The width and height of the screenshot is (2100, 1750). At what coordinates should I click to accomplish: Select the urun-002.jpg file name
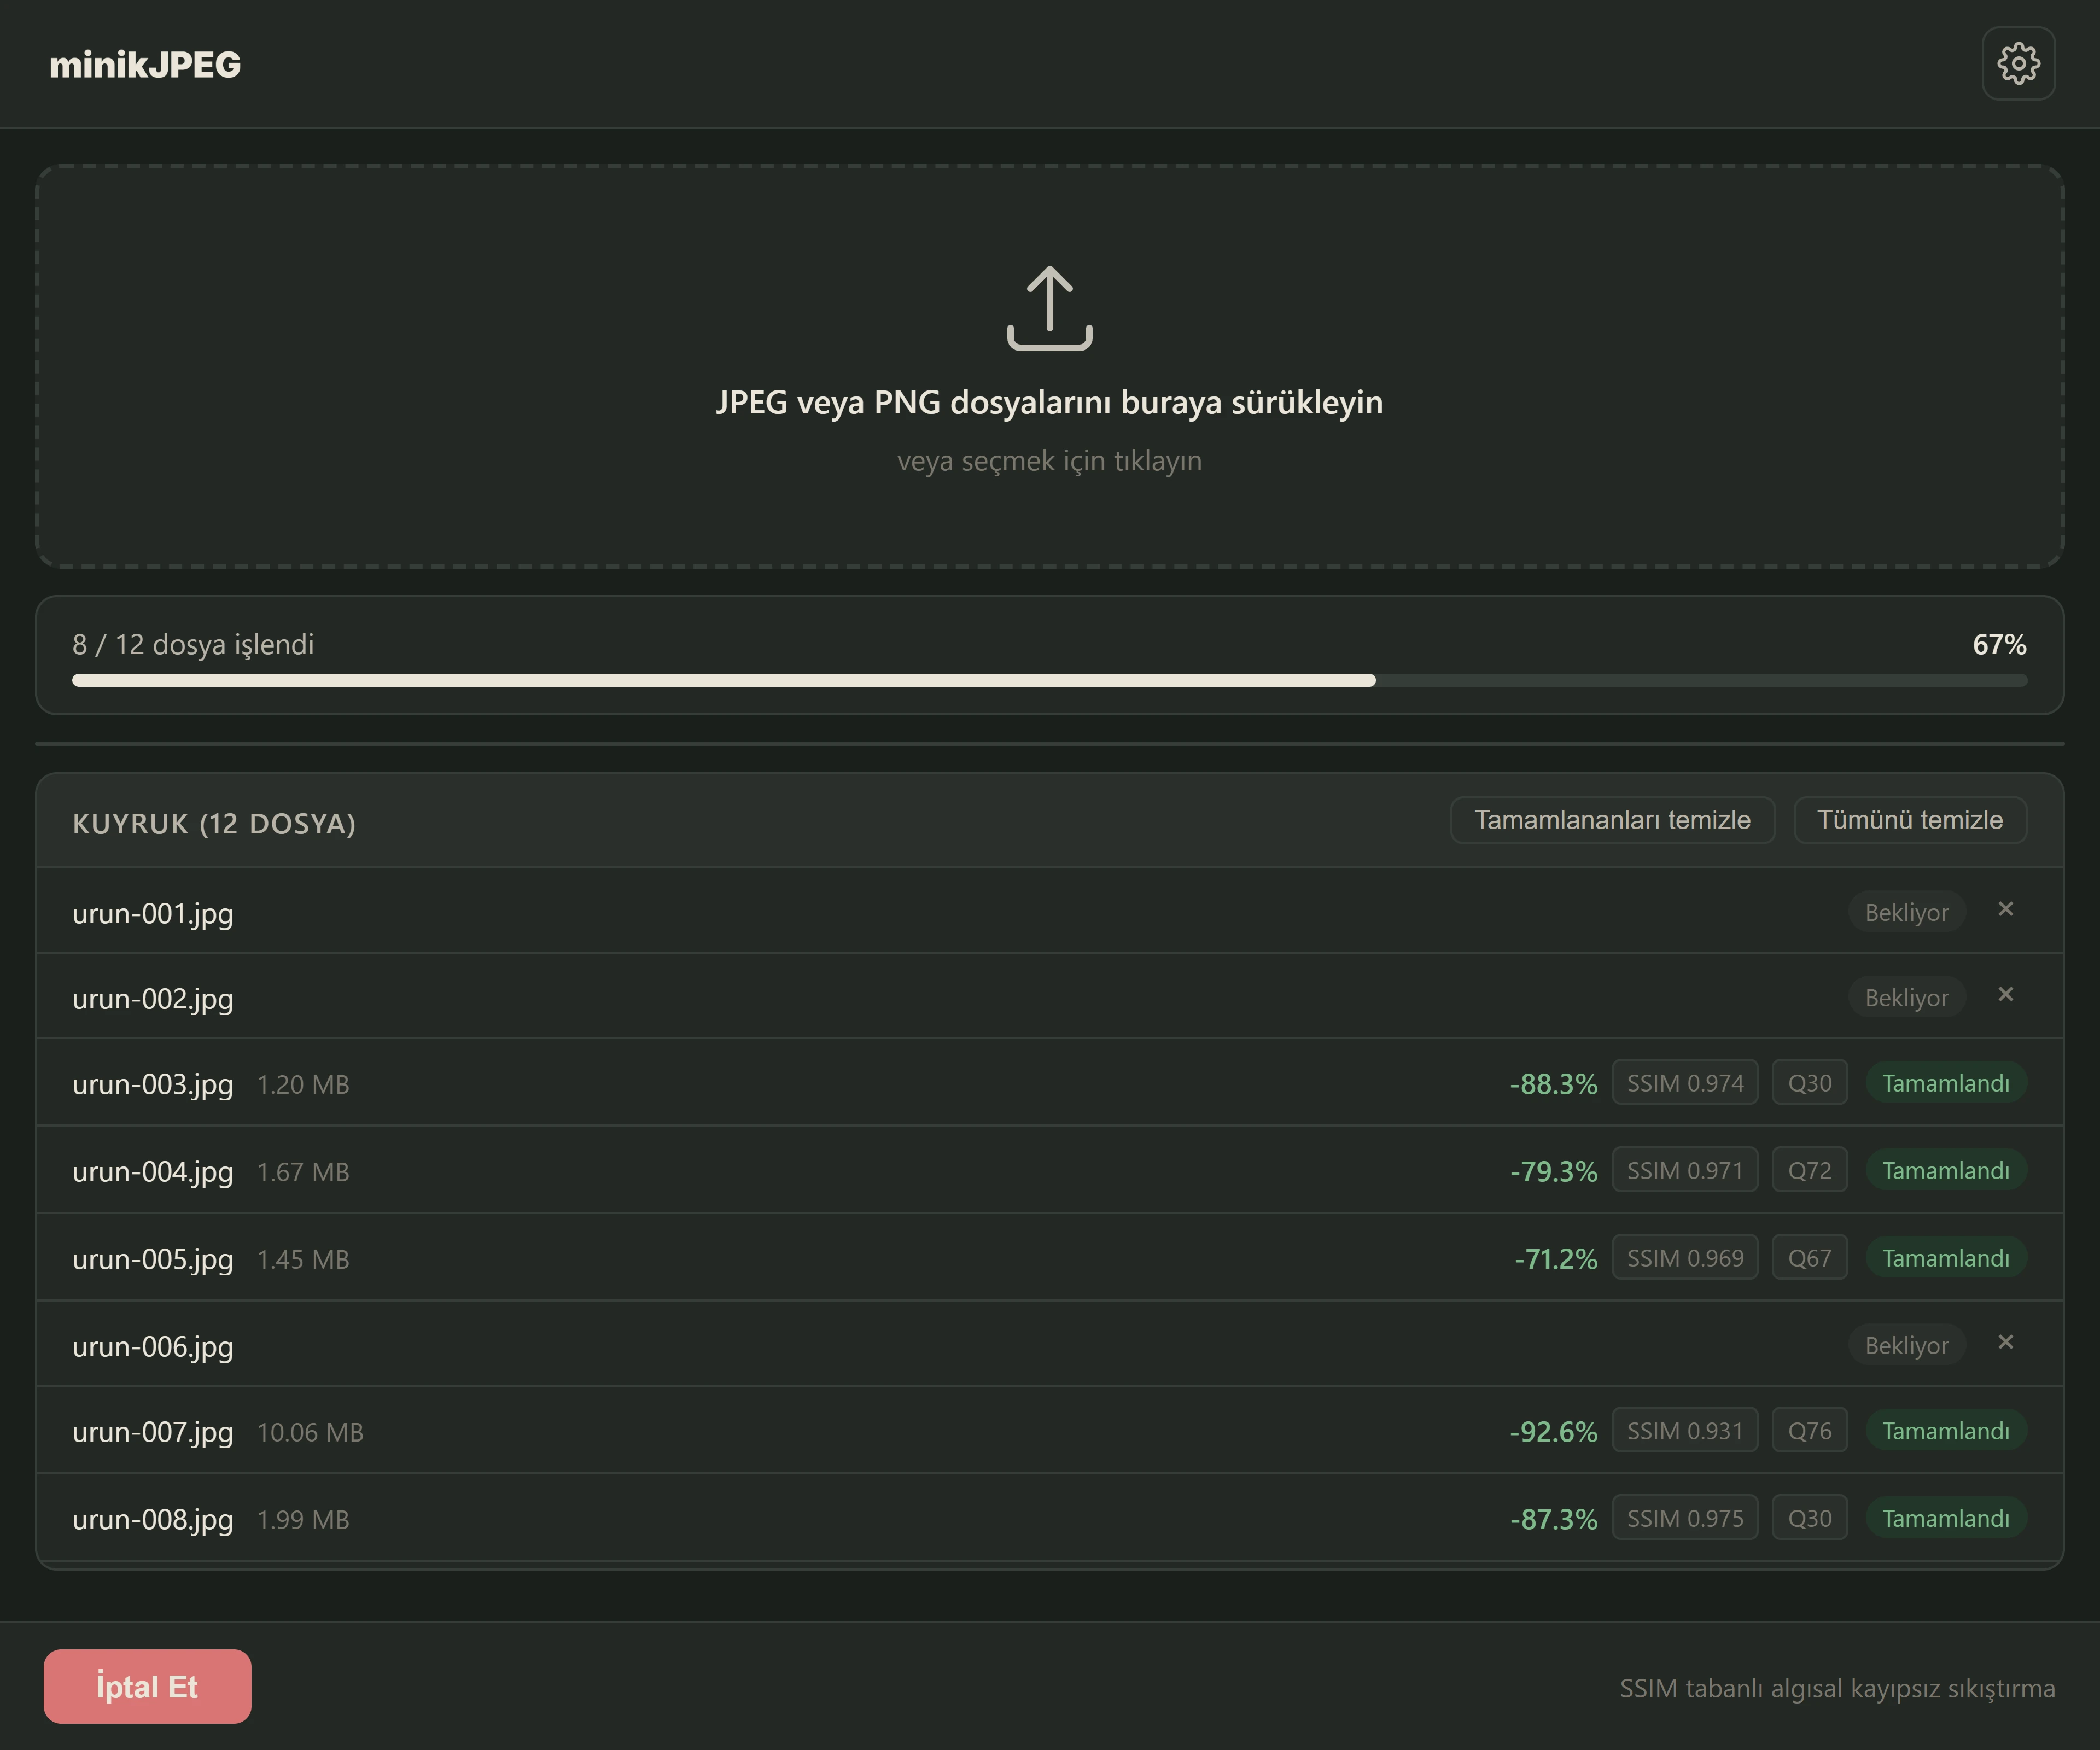153,998
